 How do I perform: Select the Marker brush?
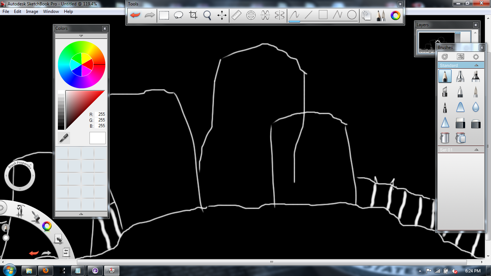click(476, 76)
